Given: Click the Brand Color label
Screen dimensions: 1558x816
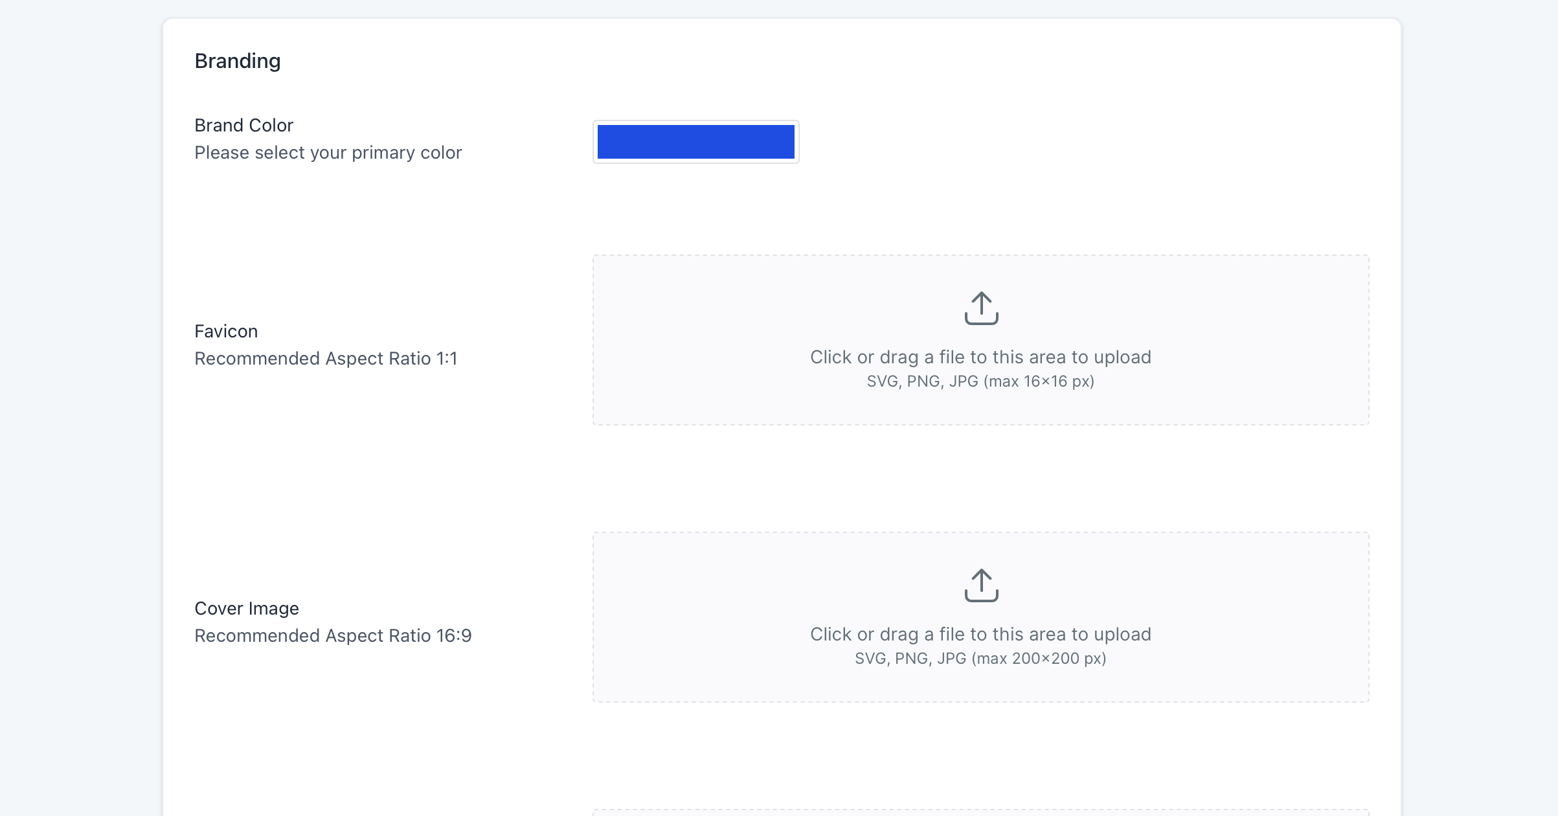Looking at the screenshot, I should tap(244, 125).
